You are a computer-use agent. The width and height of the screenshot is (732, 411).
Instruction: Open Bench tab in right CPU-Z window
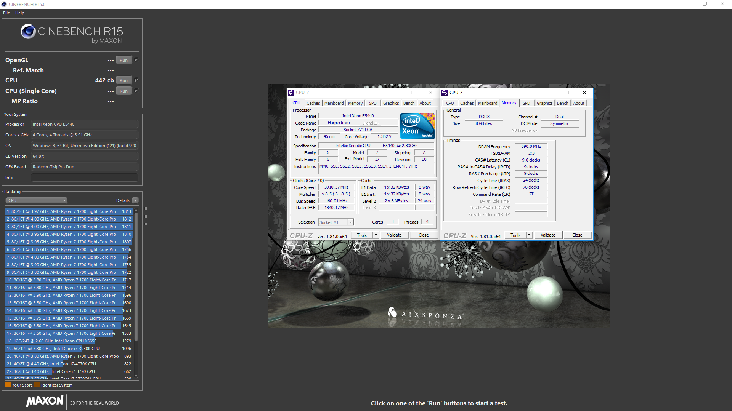(562, 103)
